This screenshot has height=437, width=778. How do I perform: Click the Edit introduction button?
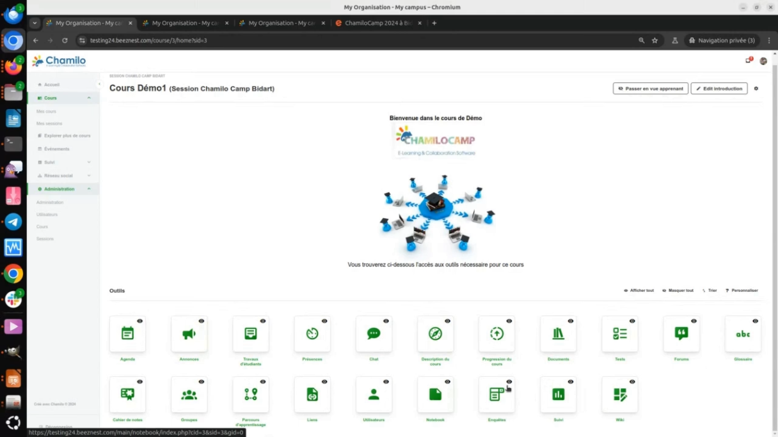pos(718,89)
